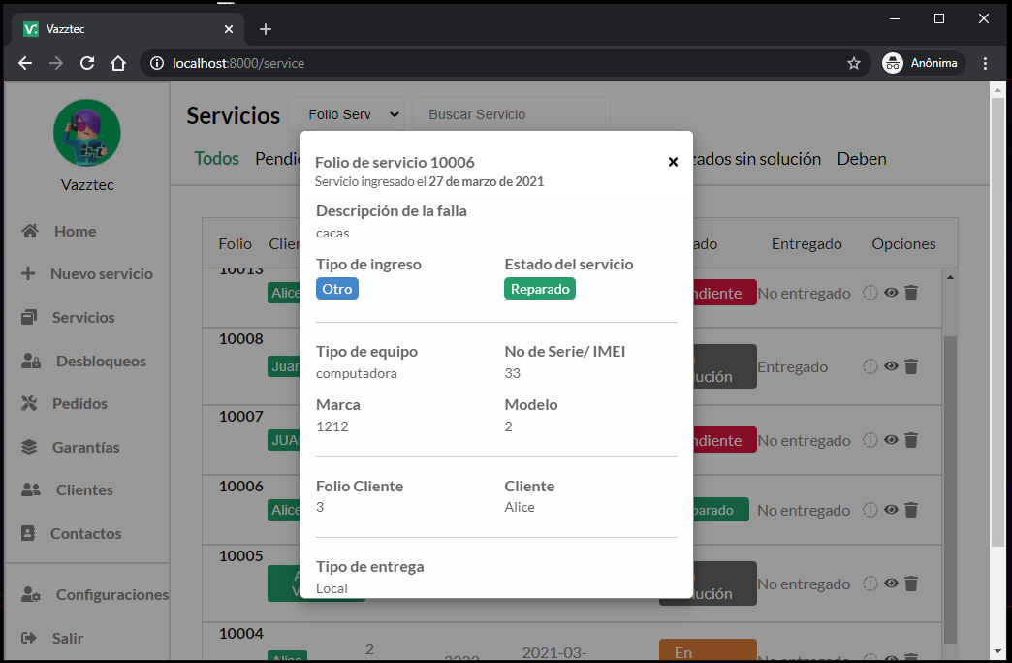The image size is (1012, 663).
Task: Open Contactos address book icon
Action: [28, 533]
